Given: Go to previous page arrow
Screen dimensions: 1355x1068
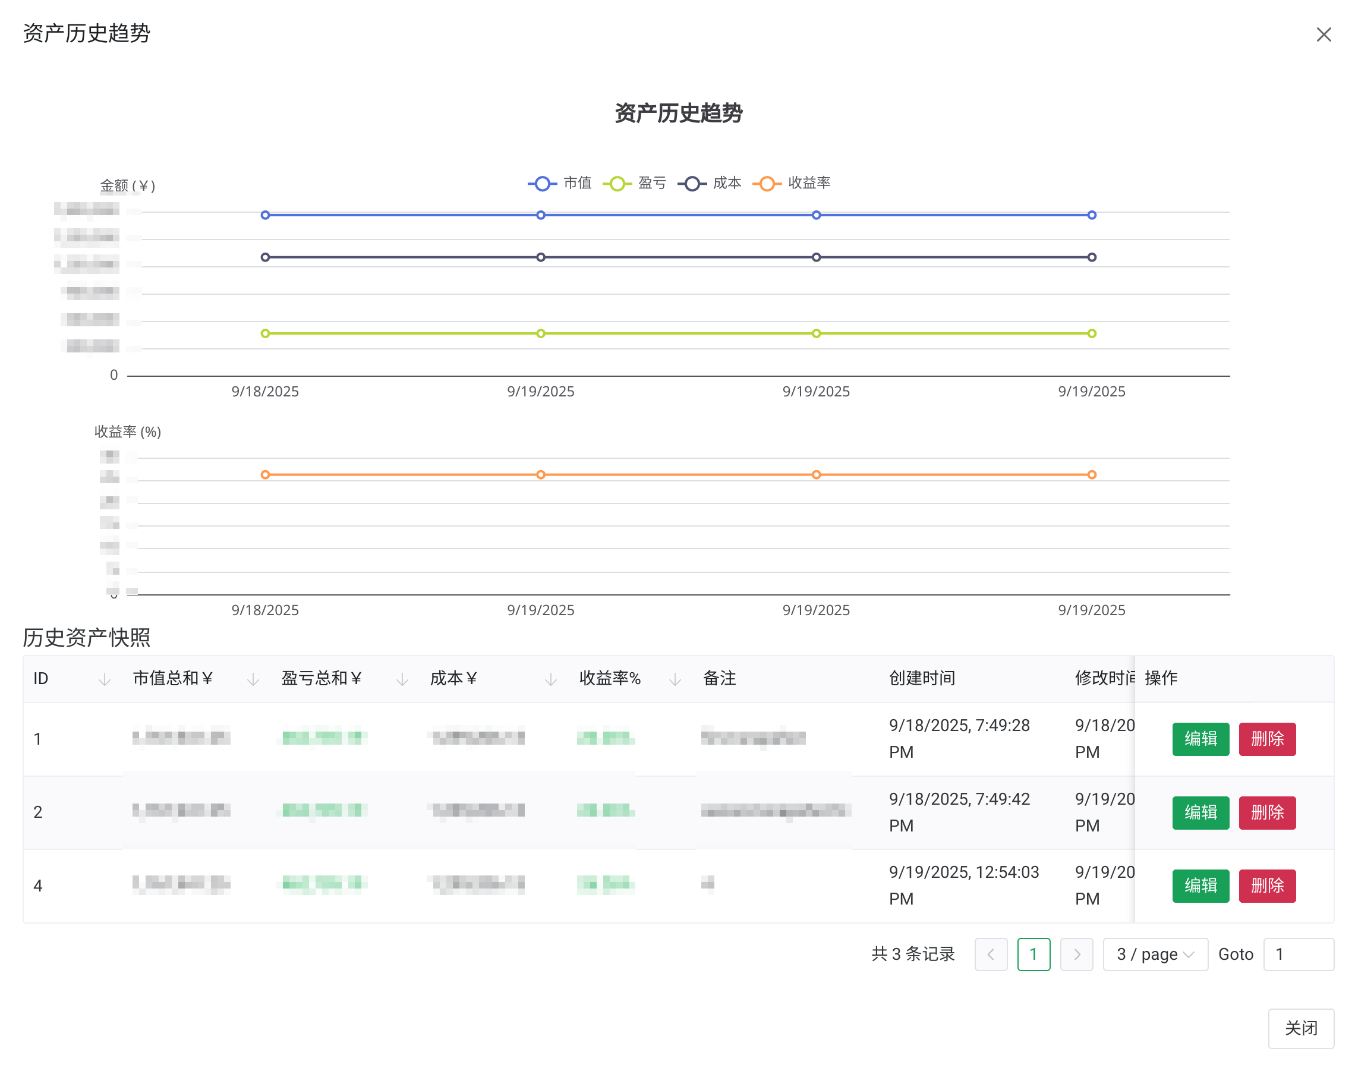Looking at the screenshot, I should [991, 954].
